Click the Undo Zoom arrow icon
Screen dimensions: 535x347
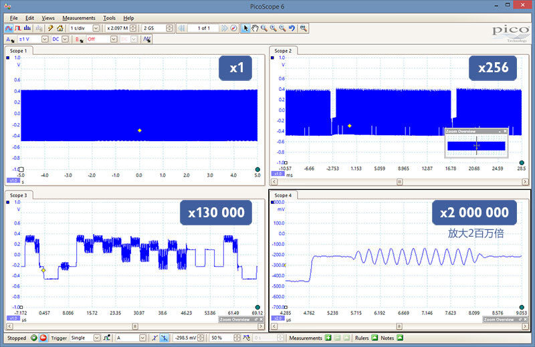[292, 28]
